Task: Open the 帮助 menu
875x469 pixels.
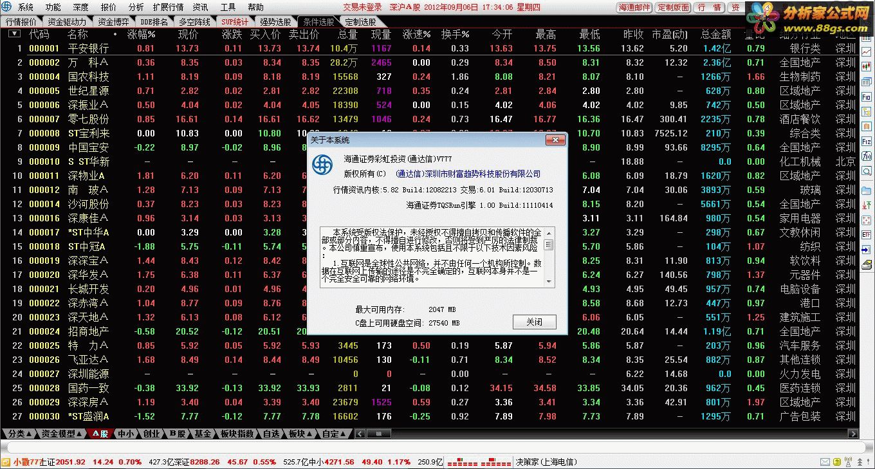Action: pos(255,7)
